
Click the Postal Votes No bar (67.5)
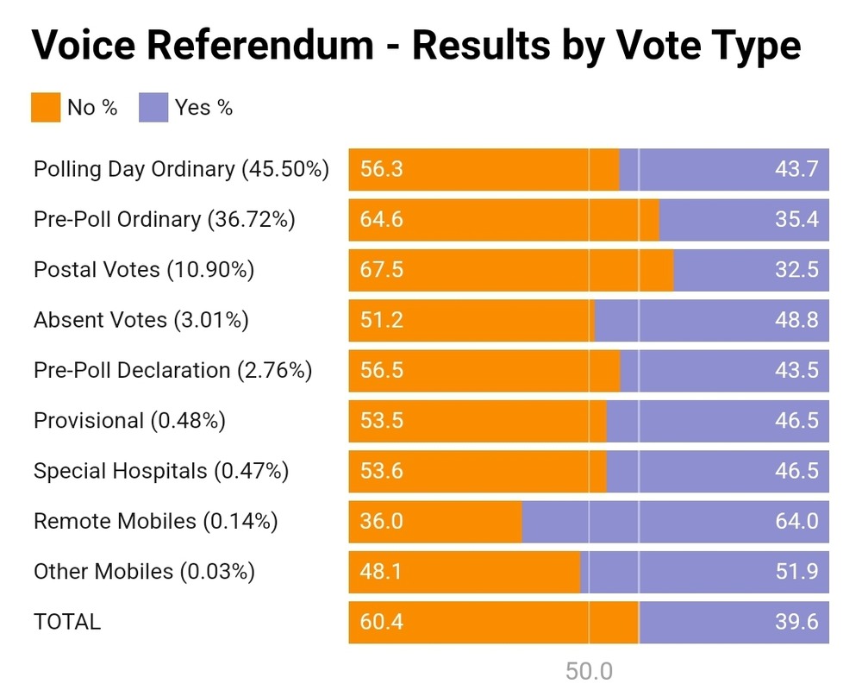pyautogui.click(x=511, y=270)
